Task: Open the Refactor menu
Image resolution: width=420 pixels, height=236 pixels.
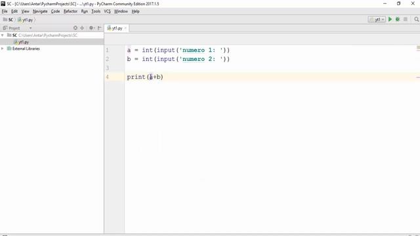Action: coord(70,11)
